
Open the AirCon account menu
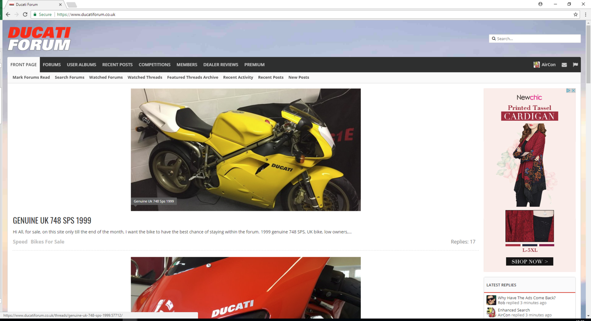click(x=549, y=65)
